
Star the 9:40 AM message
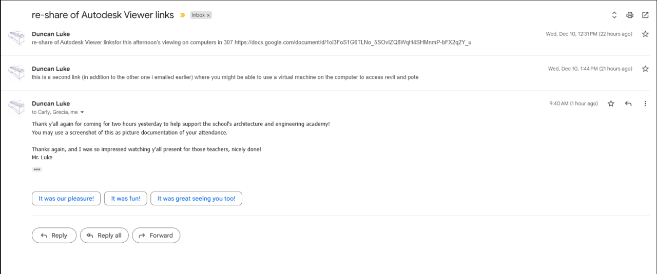[x=611, y=103]
